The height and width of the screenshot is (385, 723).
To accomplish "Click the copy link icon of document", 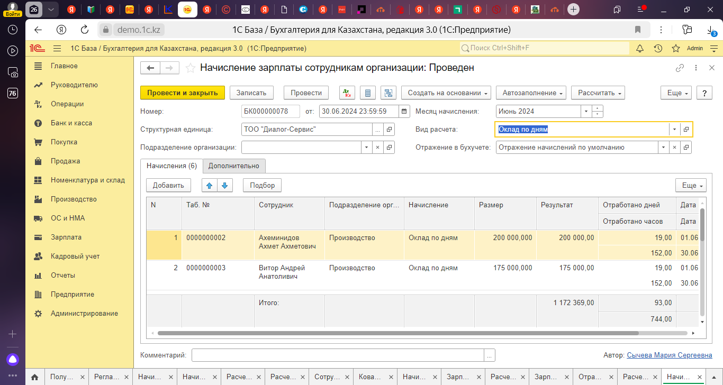I will (680, 68).
